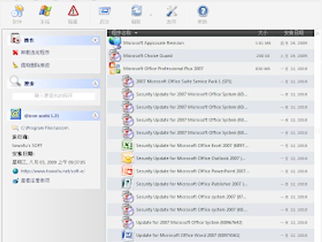
Task: Open the refresh button's small dropdown arrow
Action: 151,15
